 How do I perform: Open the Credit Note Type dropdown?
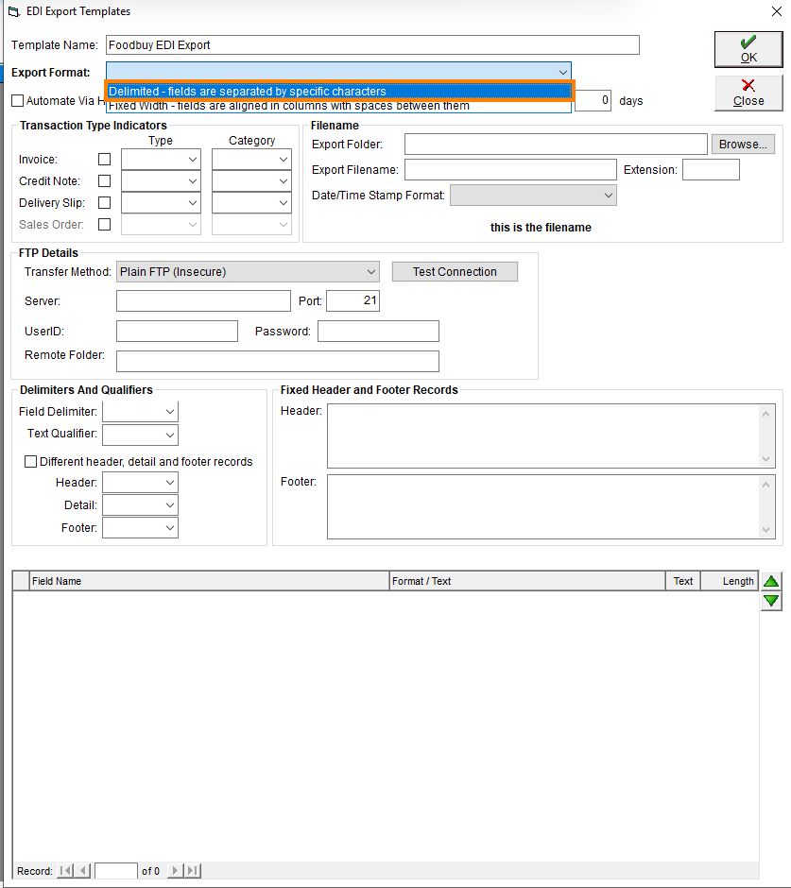[161, 180]
